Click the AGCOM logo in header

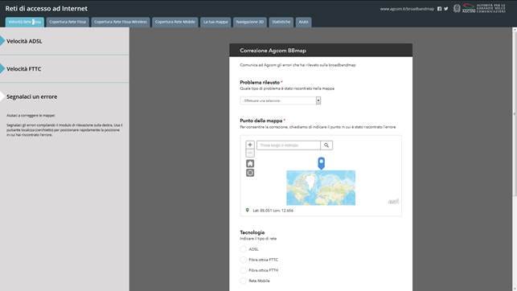click(484, 8)
